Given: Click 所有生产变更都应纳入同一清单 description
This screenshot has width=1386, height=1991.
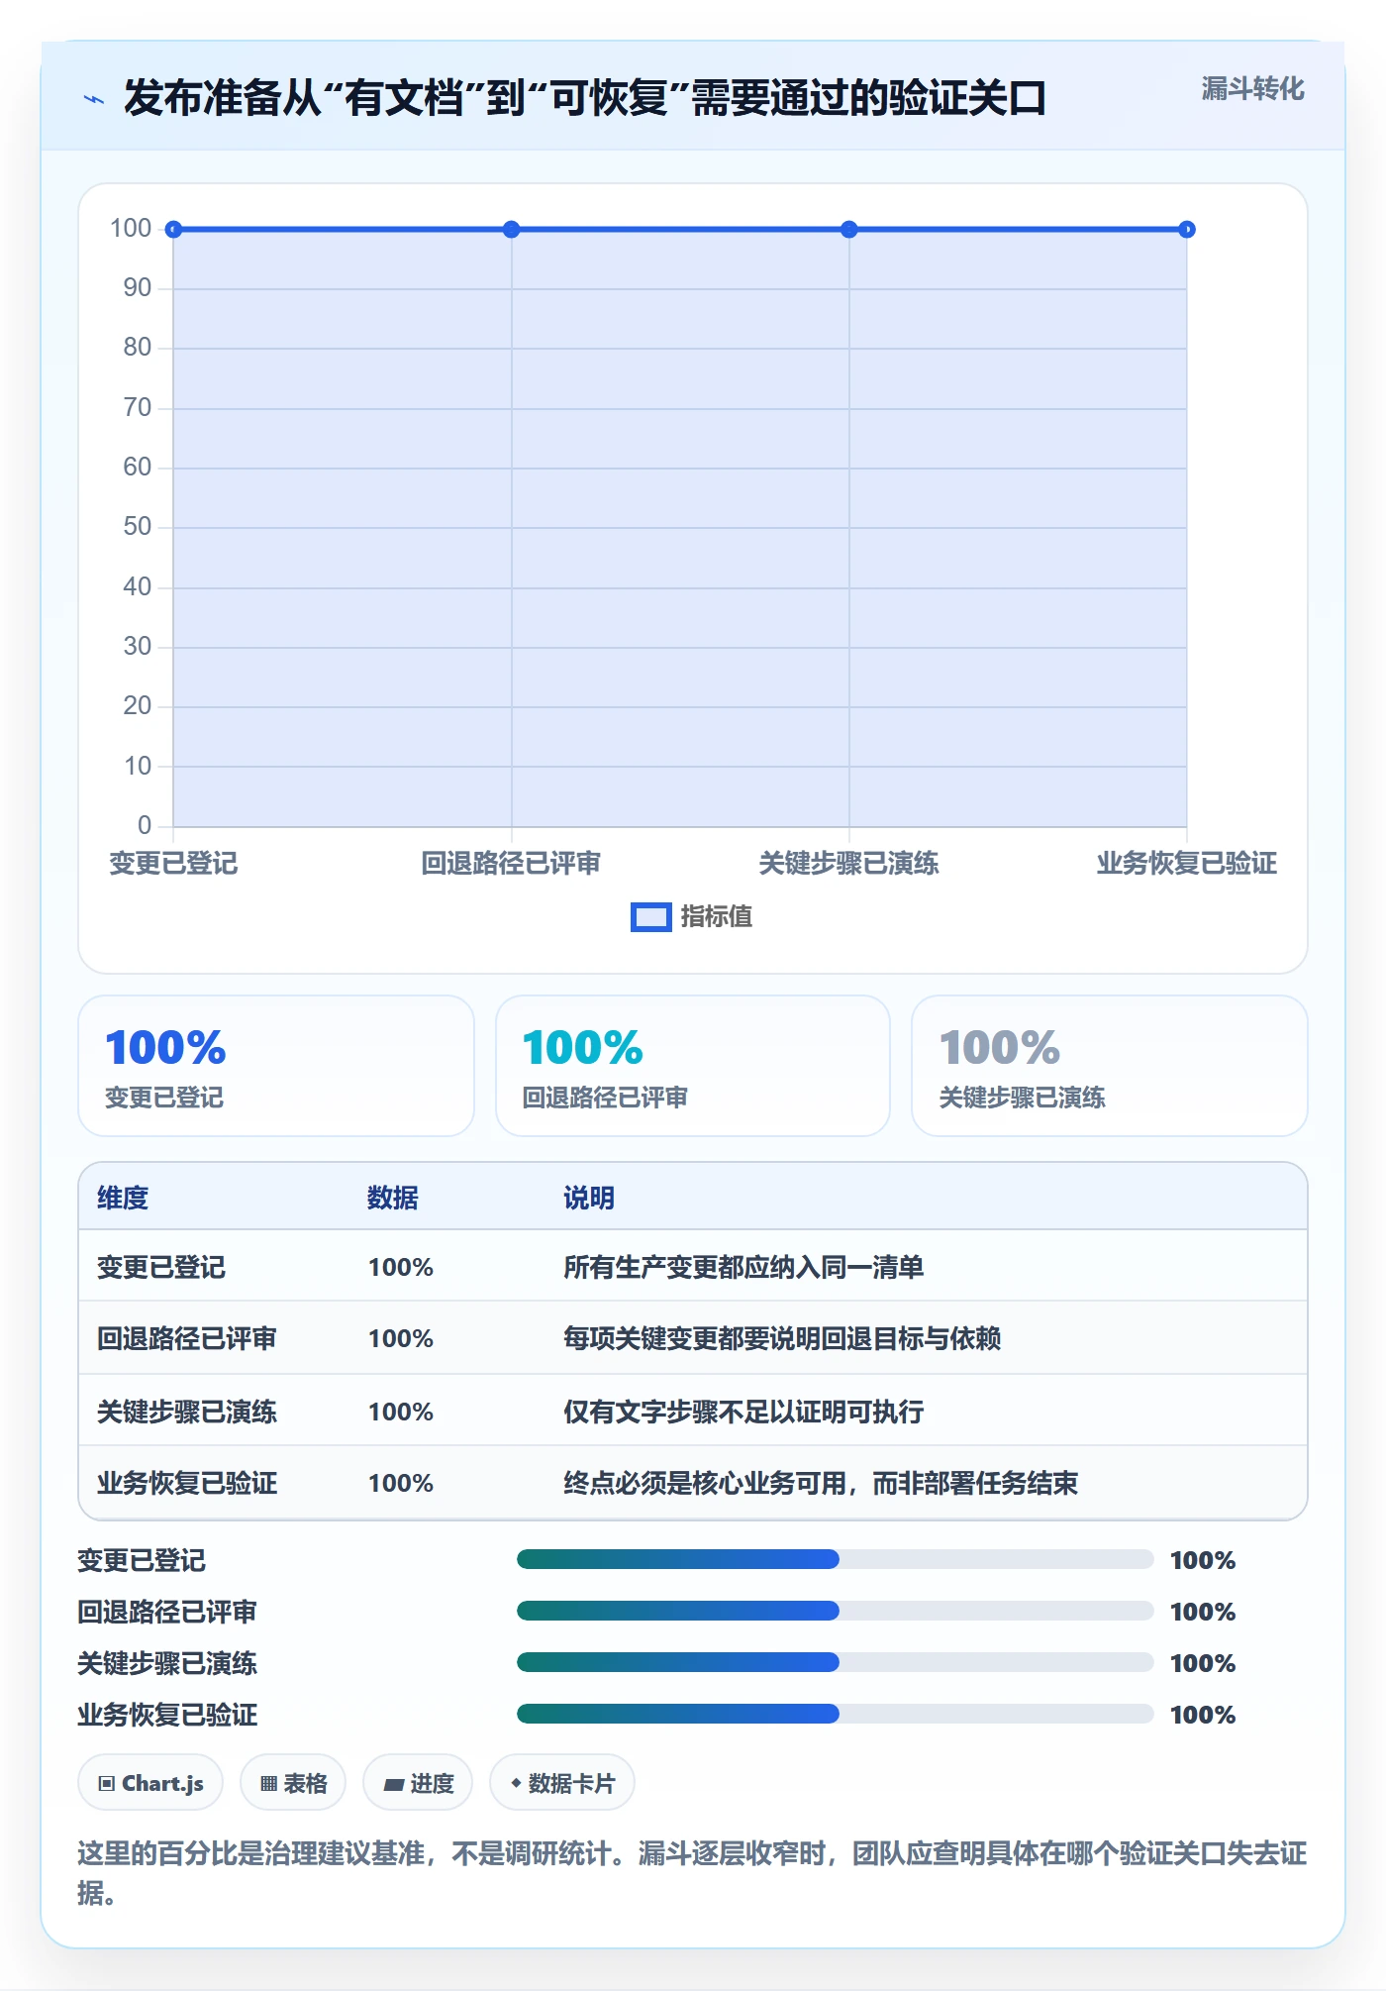Looking at the screenshot, I should pos(743,1267).
